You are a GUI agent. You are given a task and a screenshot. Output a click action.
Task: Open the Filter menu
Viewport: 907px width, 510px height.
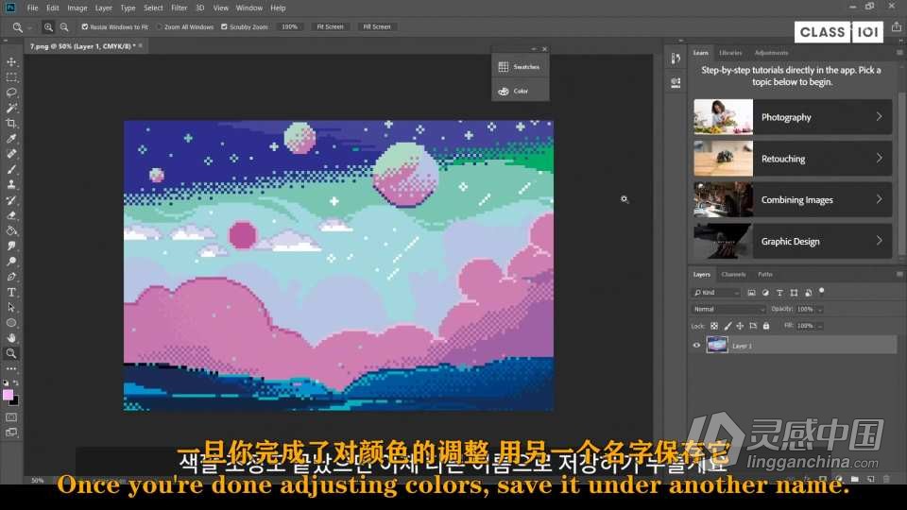179,8
